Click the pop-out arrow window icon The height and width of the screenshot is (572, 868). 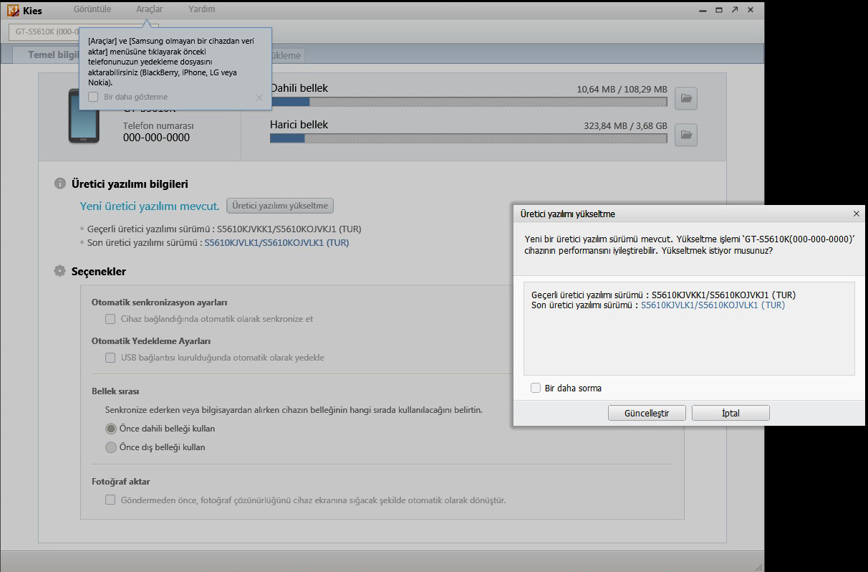coord(735,10)
